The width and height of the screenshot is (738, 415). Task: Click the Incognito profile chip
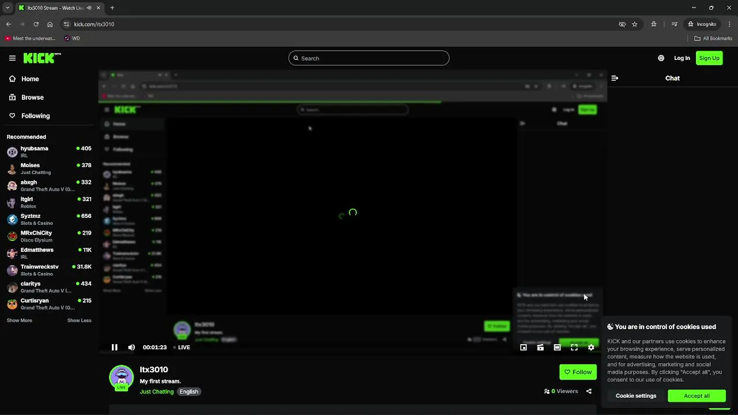point(702,24)
